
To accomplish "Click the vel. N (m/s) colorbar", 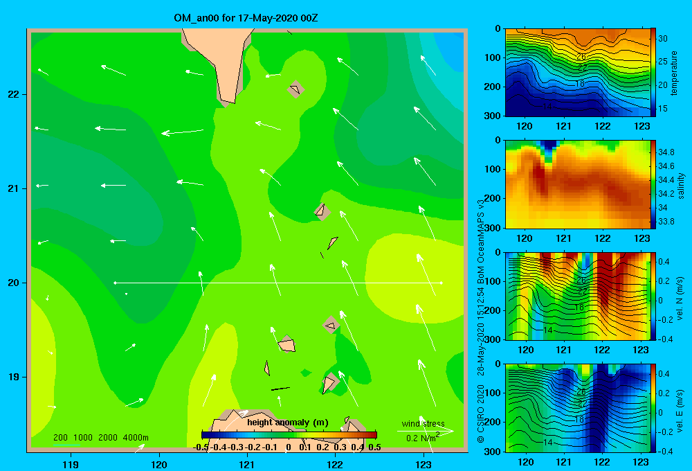I will [x=653, y=296].
